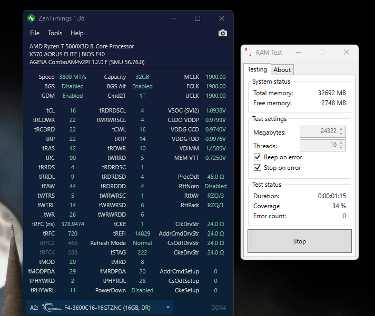Click the greyed tRFC2 value 468
Screen dimensions: 375x316
pyautogui.click(x=73, y=243)
